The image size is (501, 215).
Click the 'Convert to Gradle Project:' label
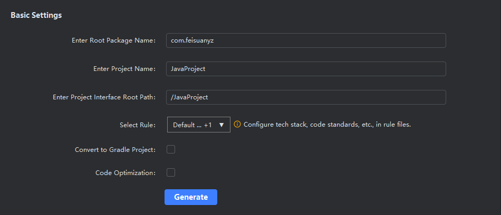(x=115, y=150)
